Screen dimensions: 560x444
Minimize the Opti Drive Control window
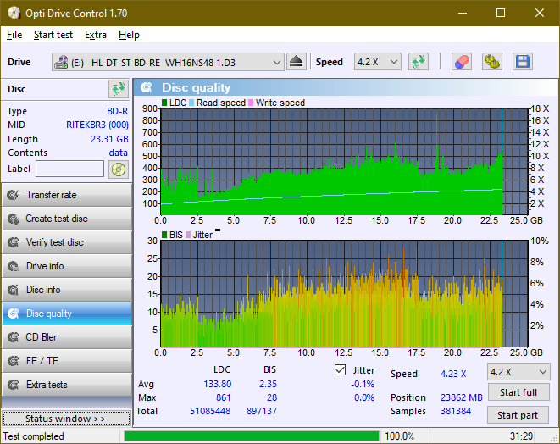pyautogui.click(x=463, y=14)
